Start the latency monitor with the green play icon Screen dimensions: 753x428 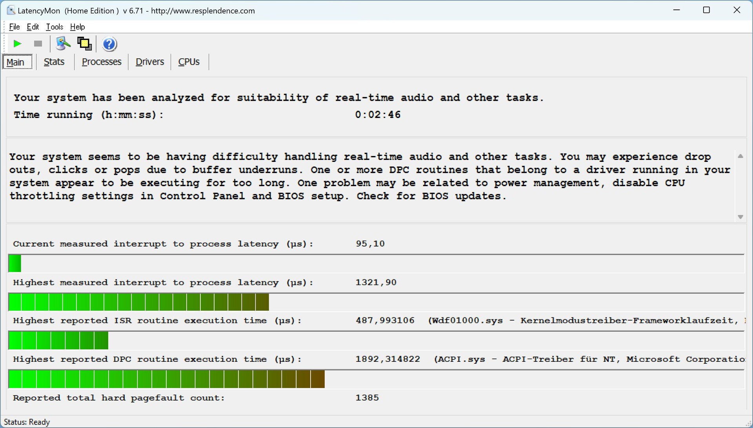coord(17,44)
